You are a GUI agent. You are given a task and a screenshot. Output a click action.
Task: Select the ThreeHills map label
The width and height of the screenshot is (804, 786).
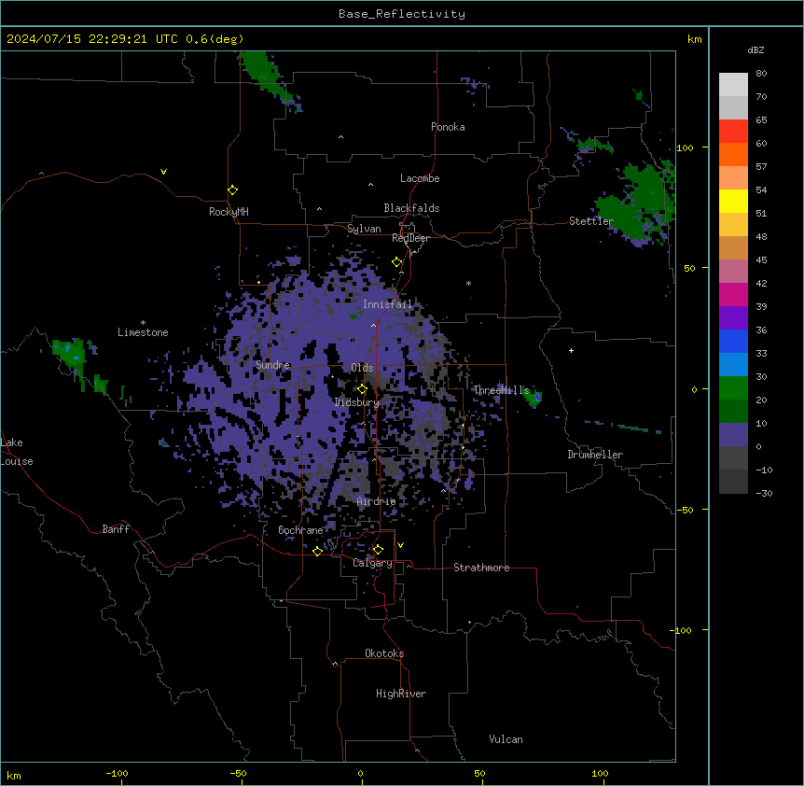(x=501, y=390)
